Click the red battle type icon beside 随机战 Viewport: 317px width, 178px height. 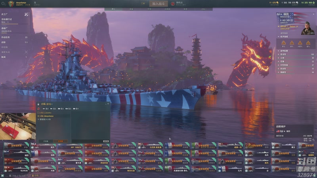173,4
